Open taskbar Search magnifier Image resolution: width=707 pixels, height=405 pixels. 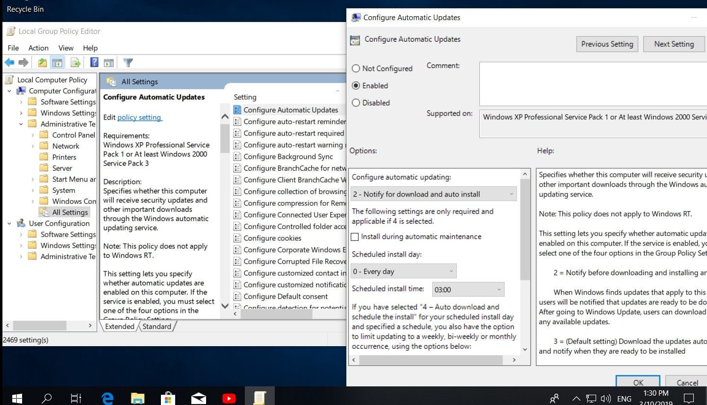coord(47,398)
